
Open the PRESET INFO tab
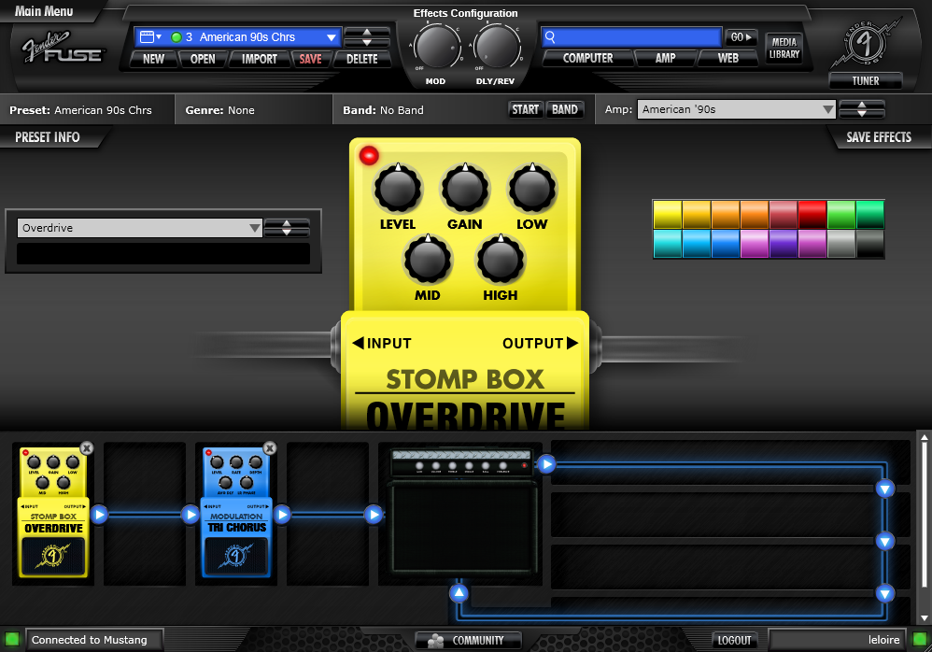[x=48, y=137]
